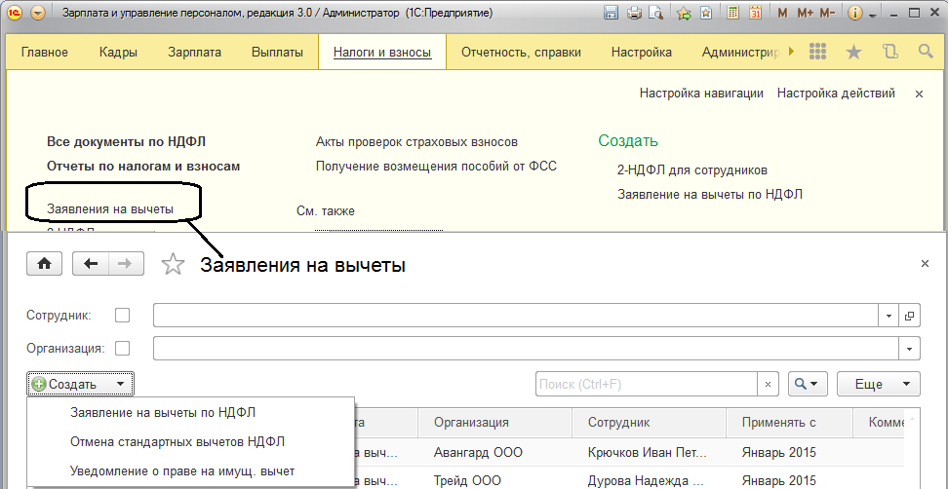
Task: Open the Еще dropdown menu
Action: pos(878,384)
